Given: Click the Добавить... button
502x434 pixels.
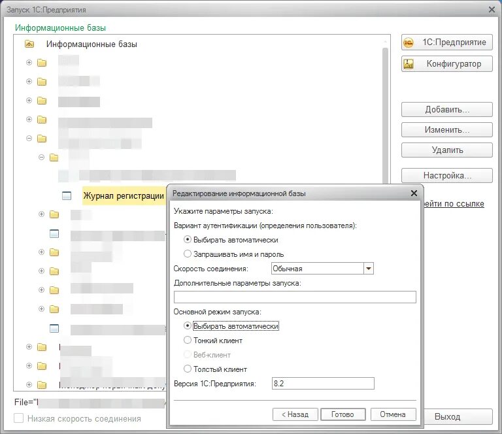Looking at the screenshot, I should tap(446, 109).
